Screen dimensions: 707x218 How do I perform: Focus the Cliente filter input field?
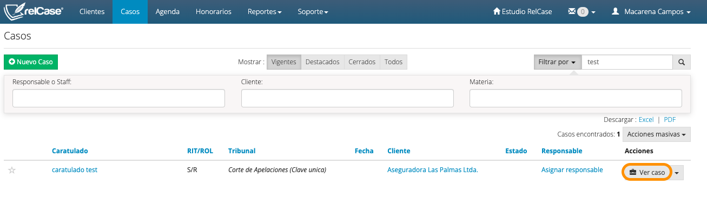tap(347, 98)
